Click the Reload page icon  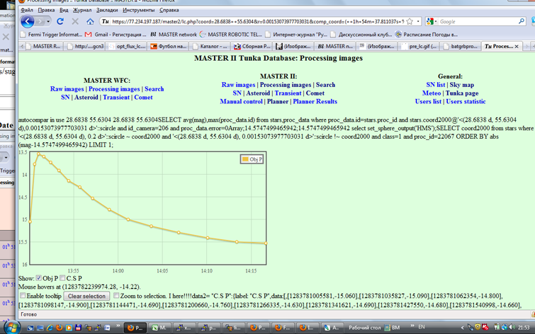(x=60, y=22)
